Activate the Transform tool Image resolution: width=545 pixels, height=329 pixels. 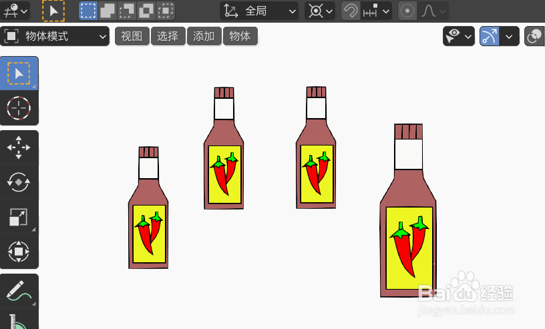(19, 251)
